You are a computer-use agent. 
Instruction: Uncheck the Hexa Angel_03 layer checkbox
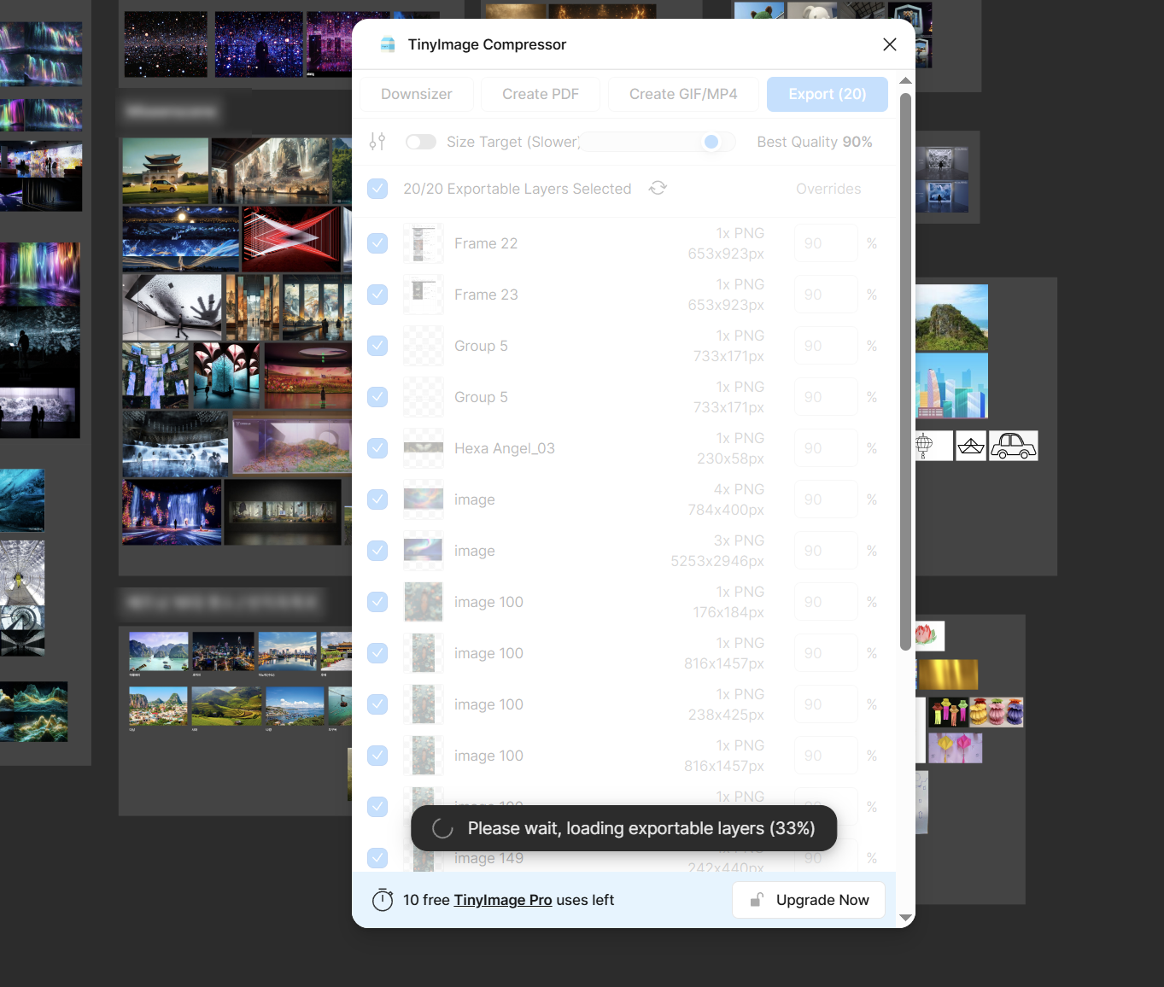tap(377, 448)
